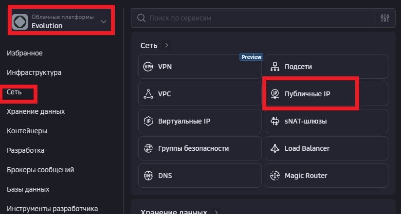Click the Хранение данных section heading
Image resolution: width=401 pixels, height=214 pixels.
click(x=174, y=212)
